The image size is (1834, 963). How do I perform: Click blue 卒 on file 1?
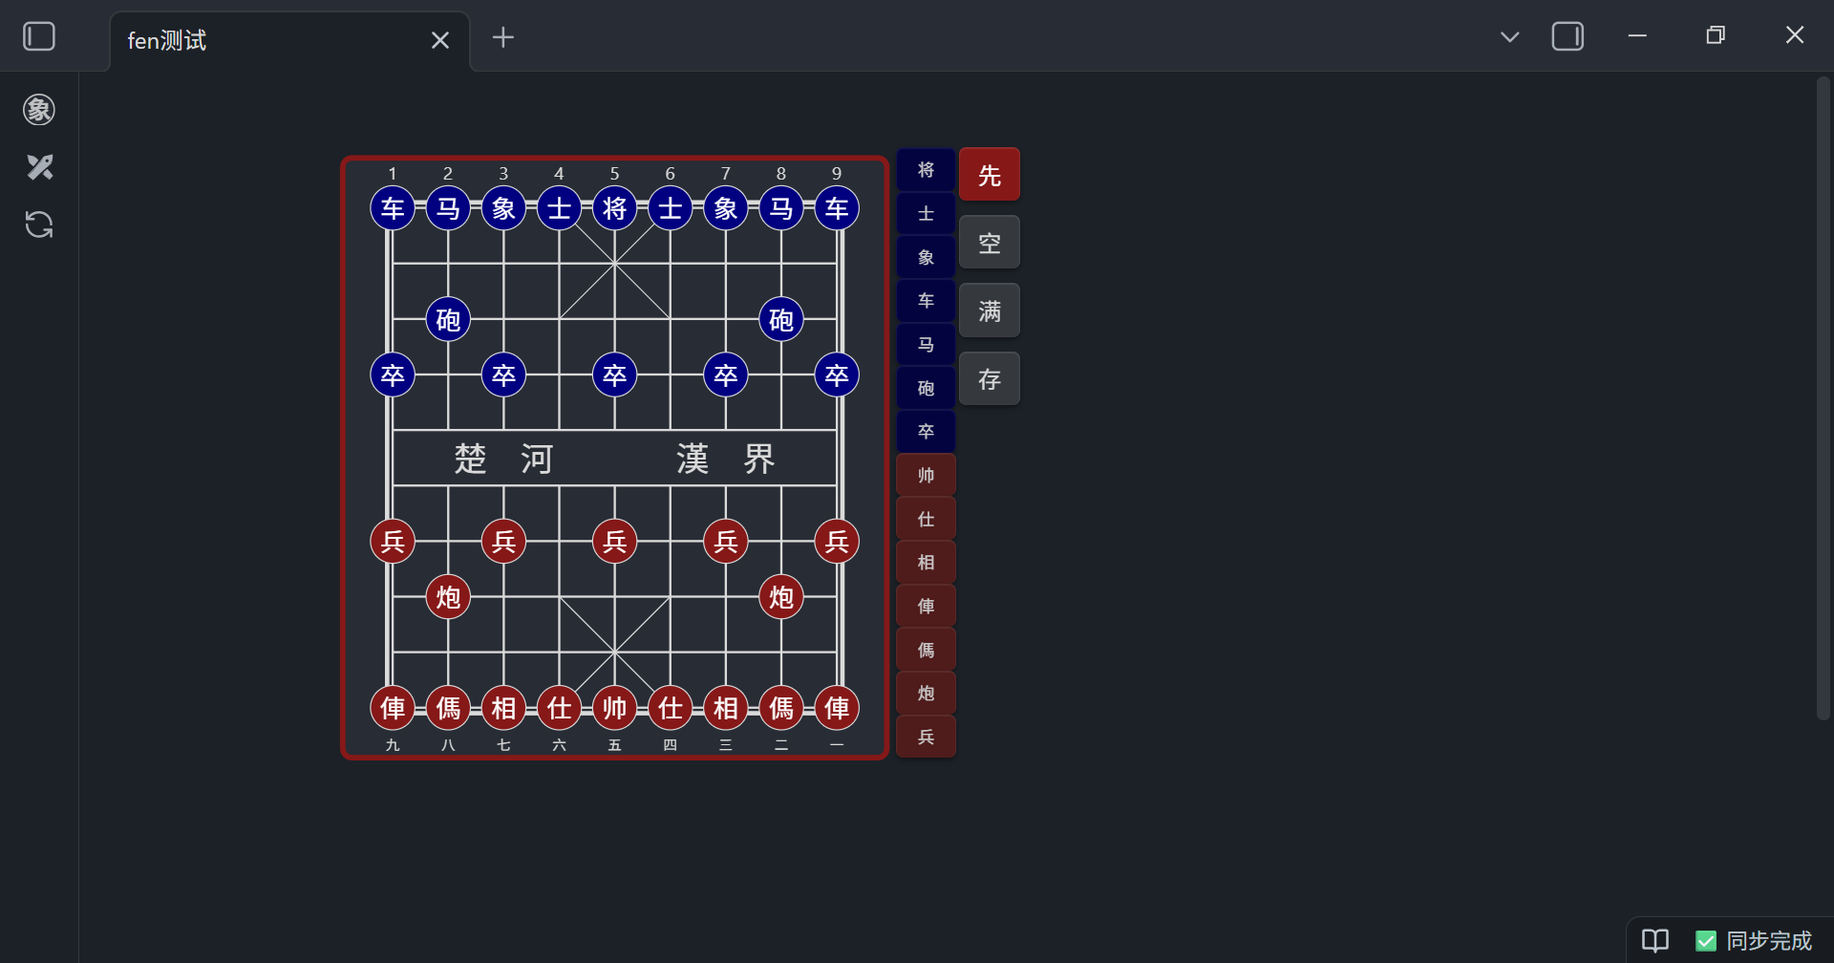click(x=393, y=375)
